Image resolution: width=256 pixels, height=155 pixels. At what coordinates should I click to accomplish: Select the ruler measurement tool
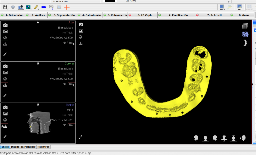(36, 7)
